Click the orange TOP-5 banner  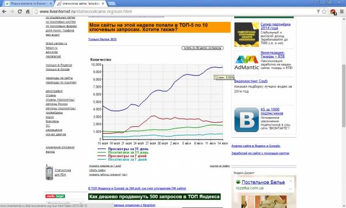(159, 27)
